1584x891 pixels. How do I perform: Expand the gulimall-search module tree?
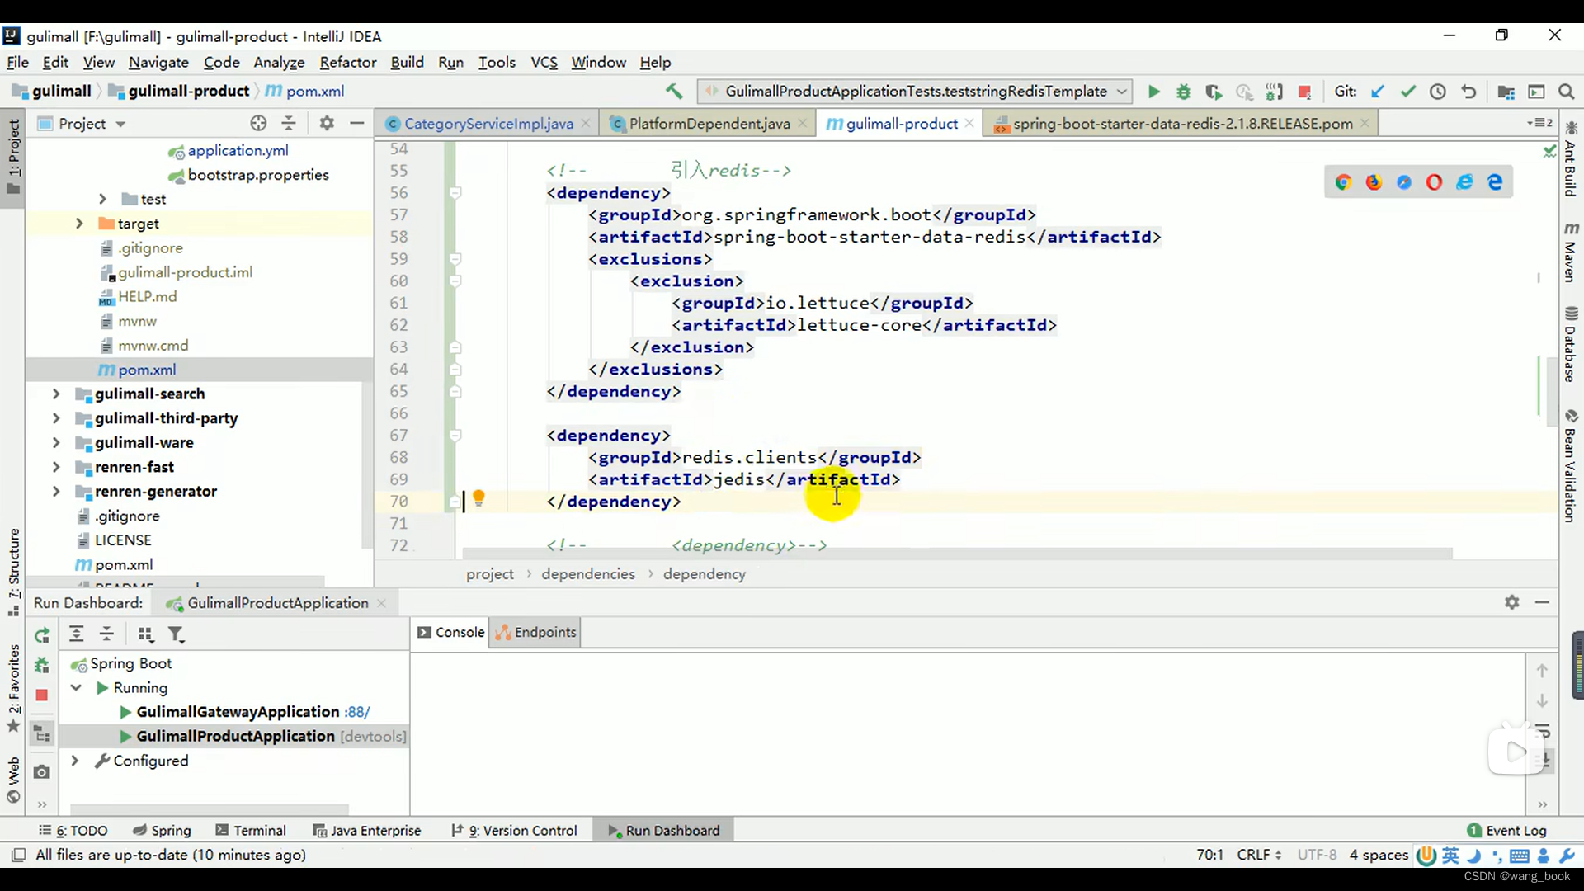click(57, 393)
